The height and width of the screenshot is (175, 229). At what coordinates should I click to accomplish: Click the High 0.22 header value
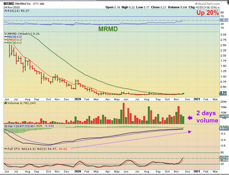[x=128, y=7]
